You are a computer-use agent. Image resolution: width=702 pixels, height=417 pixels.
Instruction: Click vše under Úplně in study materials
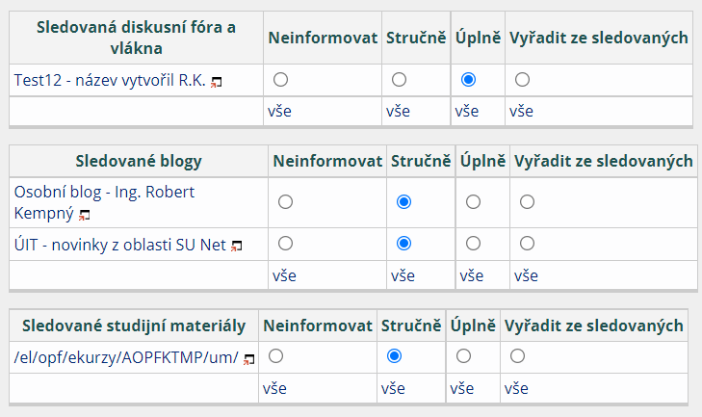(x=462, y=389)
